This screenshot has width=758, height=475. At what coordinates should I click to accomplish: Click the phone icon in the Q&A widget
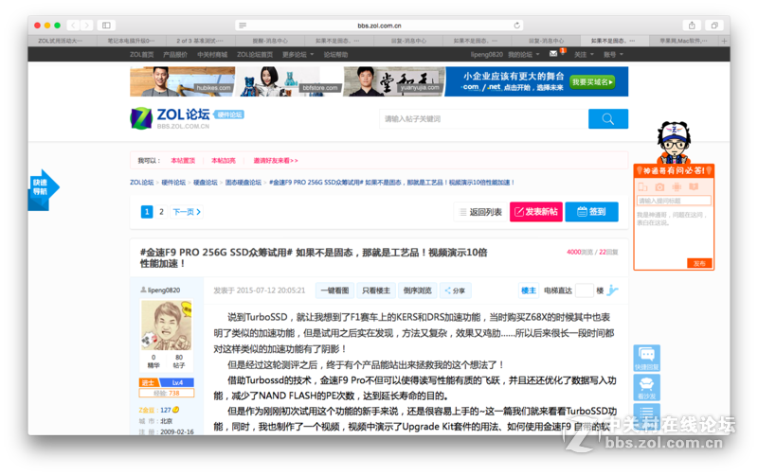pyautogui.click(x=643, y=186)
